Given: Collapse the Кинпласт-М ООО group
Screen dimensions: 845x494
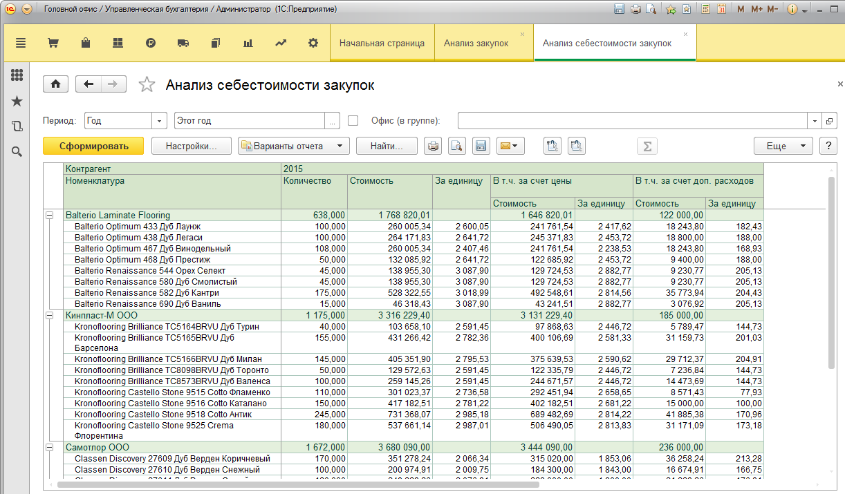Looking at the screenshot, I should pyautogui.click(x=49, y=314).
